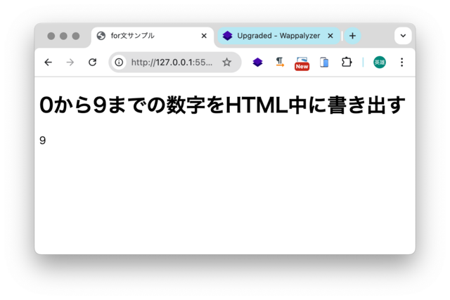Image resolution: width=450 pixels, height=300 pixels.
Task: Click the forward navigation arrow
Action: [70, 63]
